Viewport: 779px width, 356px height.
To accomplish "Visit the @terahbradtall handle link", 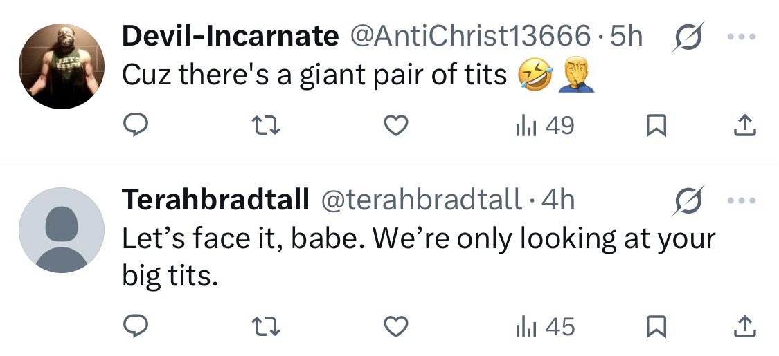I will click(420, 200).
